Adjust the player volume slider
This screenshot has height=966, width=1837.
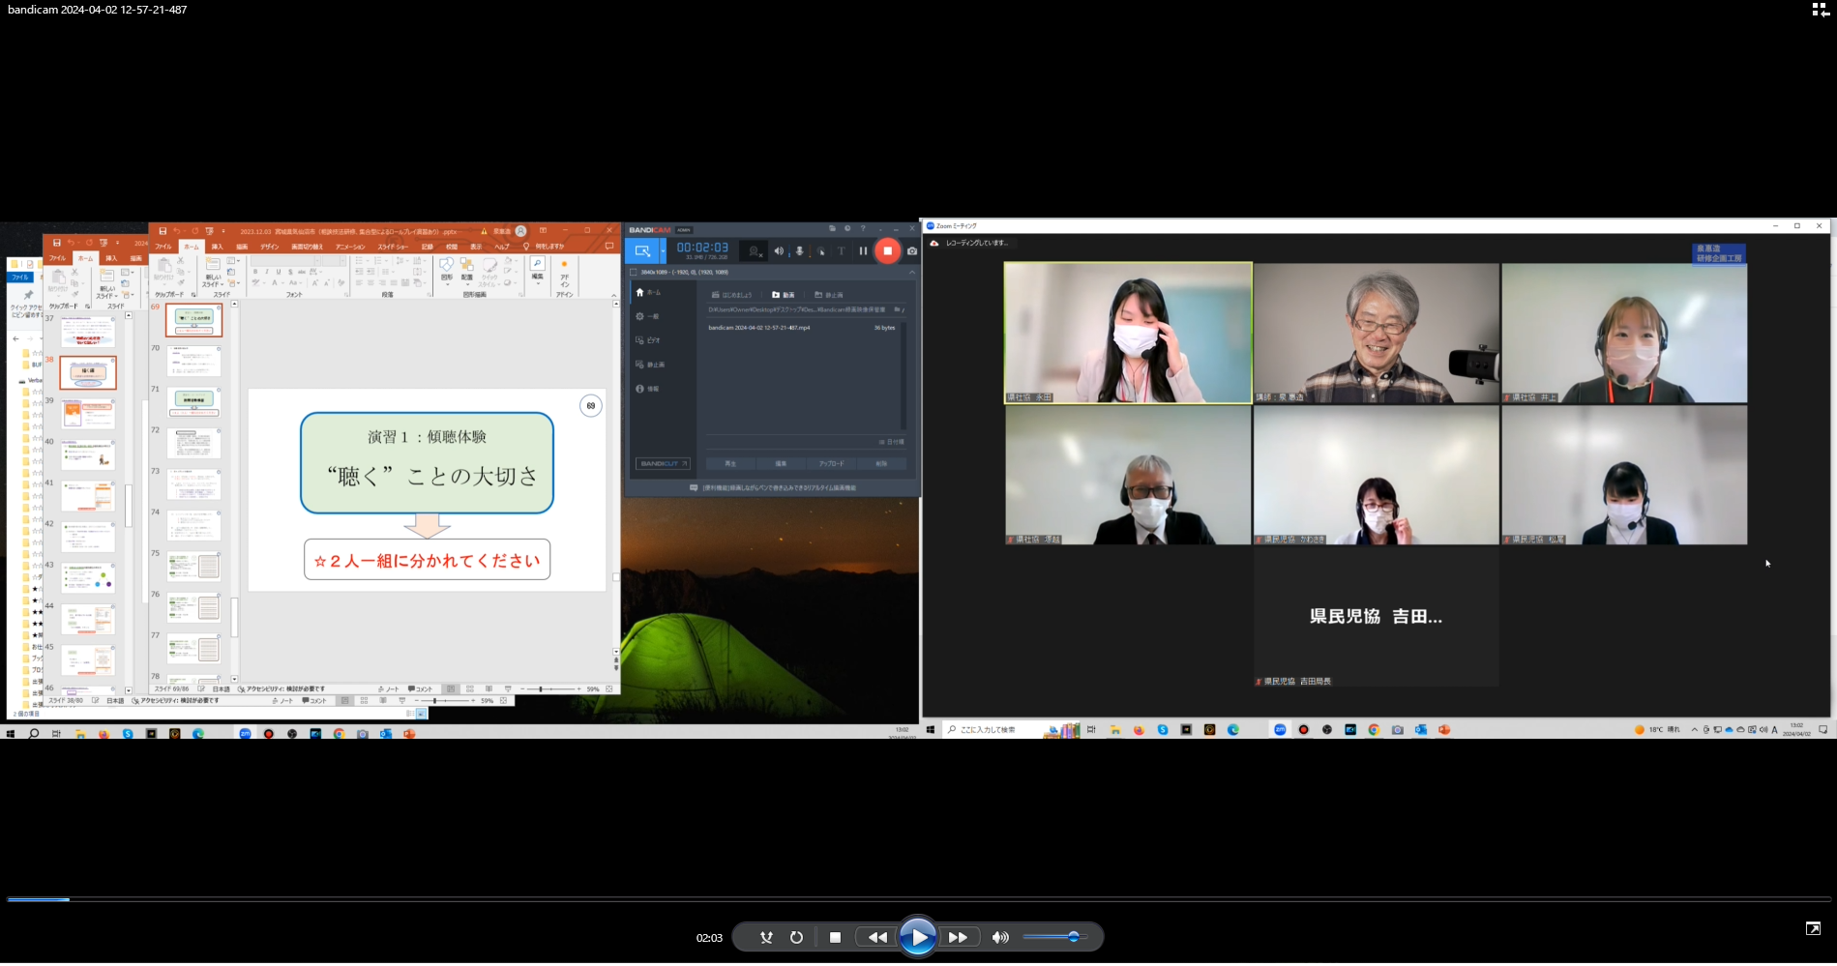1054,937
